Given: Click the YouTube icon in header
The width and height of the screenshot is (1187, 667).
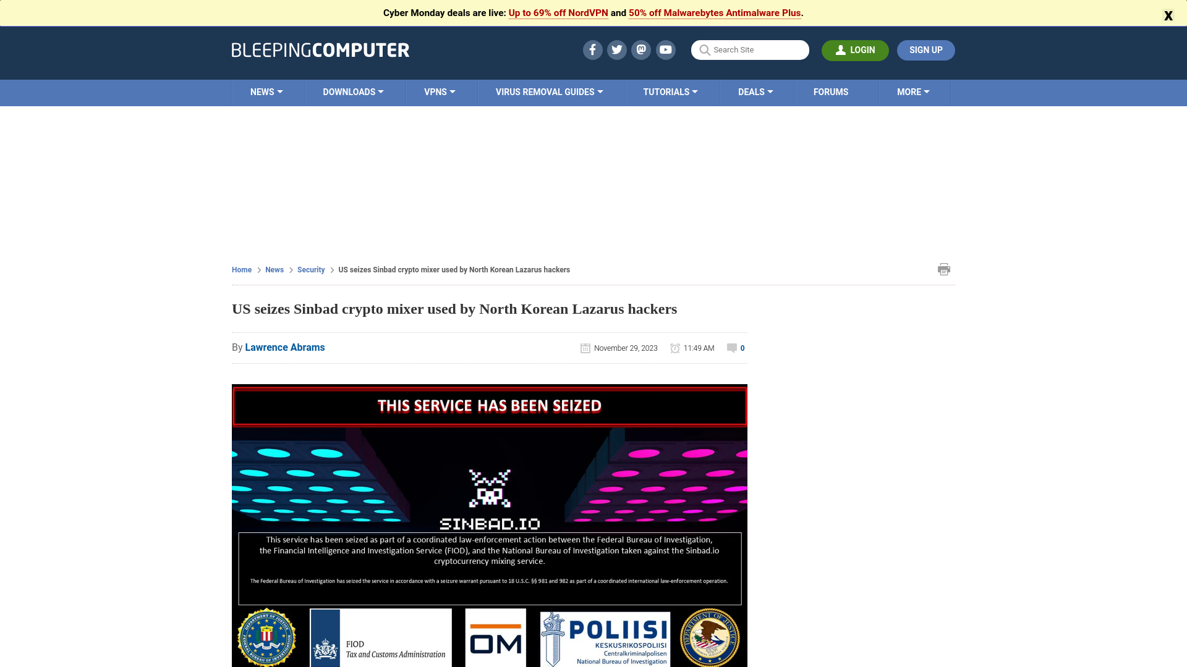Looking at the screenshot, I should [x=666, y=49].
